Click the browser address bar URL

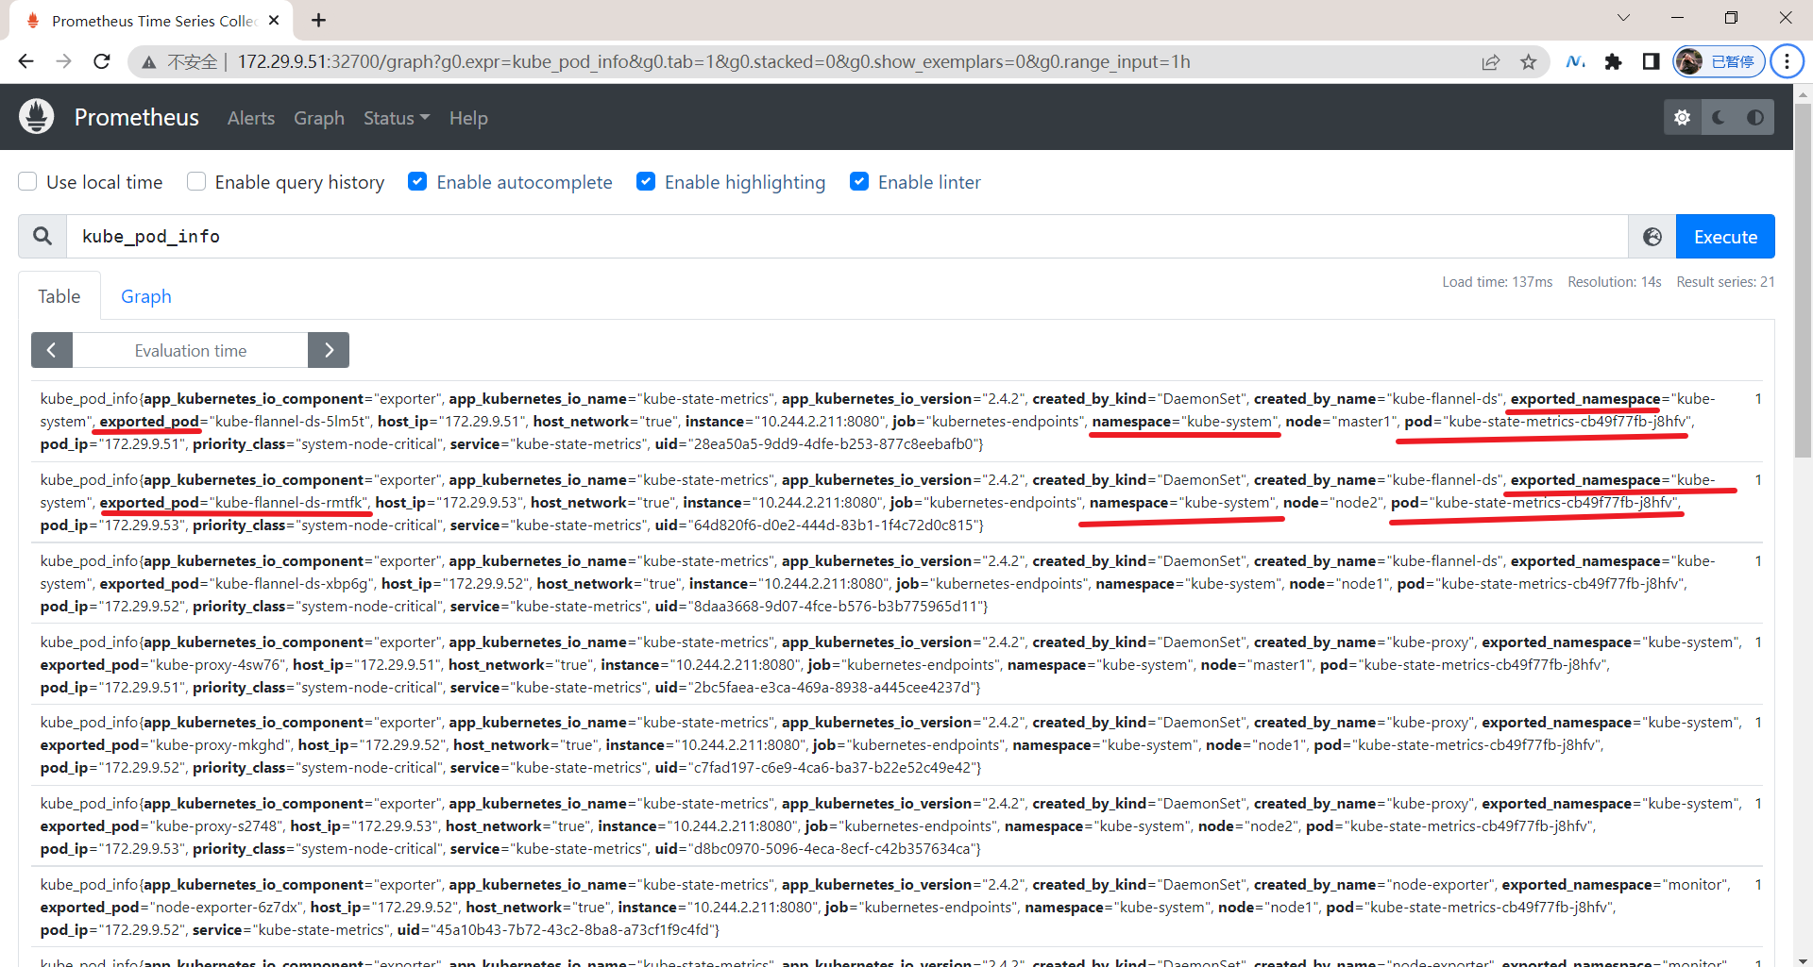(714, 61)
